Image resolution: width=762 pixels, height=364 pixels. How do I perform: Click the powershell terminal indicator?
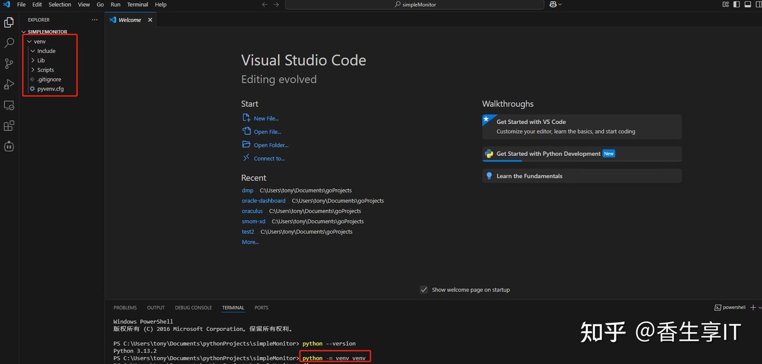(730, 307)
